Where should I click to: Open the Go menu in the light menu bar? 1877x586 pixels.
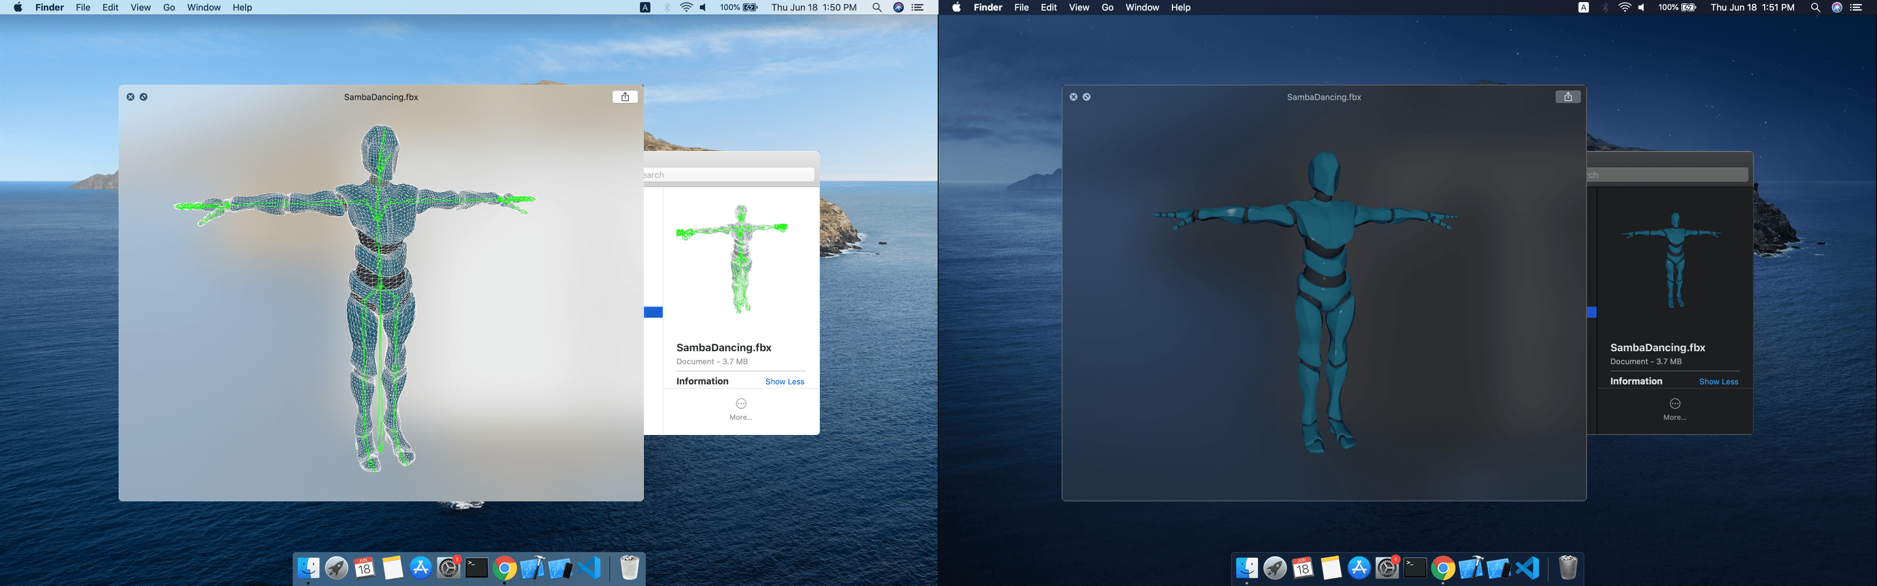point(169,7)
